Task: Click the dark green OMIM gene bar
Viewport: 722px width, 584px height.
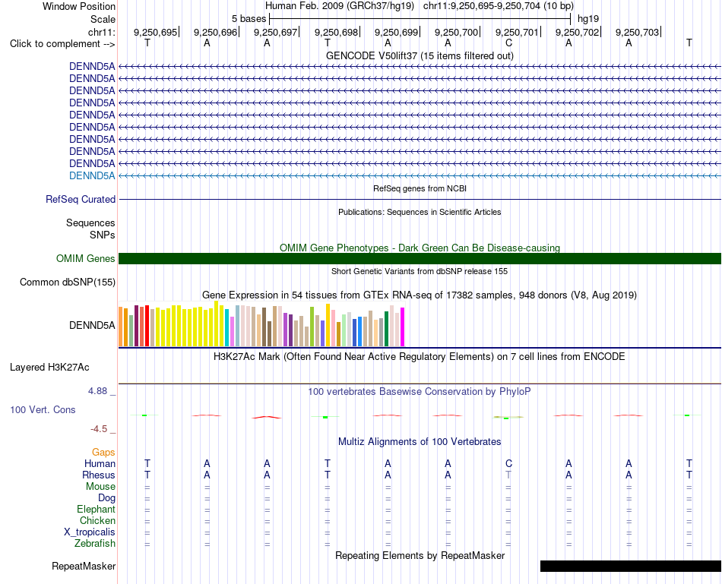Action: (x=420, y=259)
